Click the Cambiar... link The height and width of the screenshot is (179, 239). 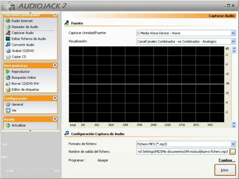tap(227, 160)
